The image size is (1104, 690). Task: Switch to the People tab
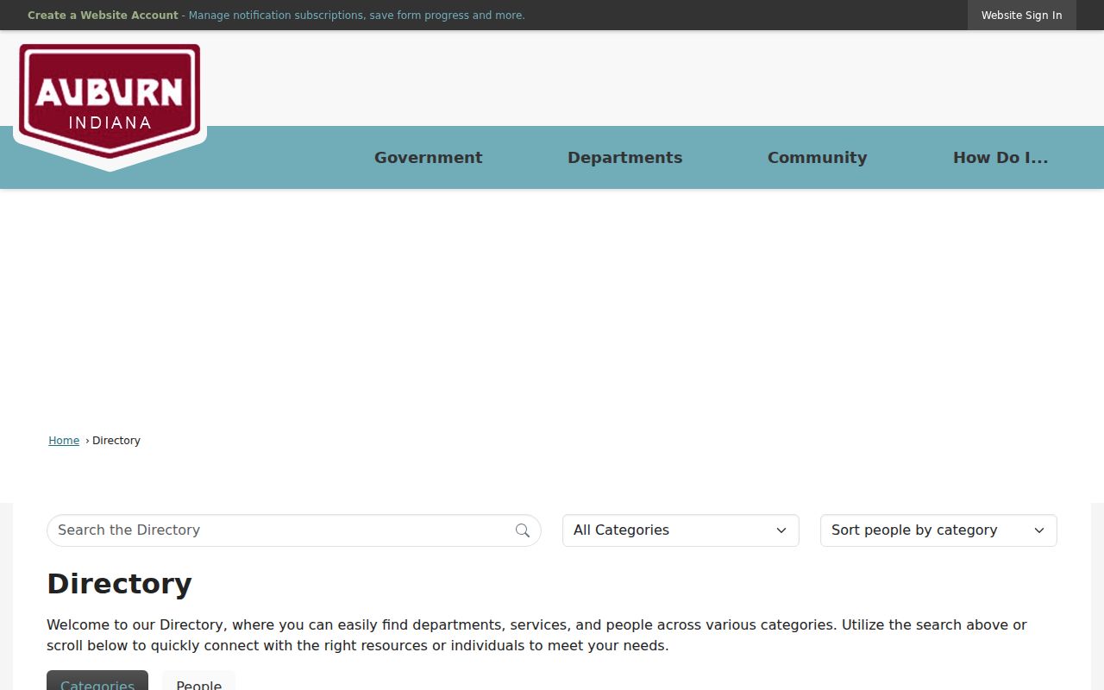point(199,681)
